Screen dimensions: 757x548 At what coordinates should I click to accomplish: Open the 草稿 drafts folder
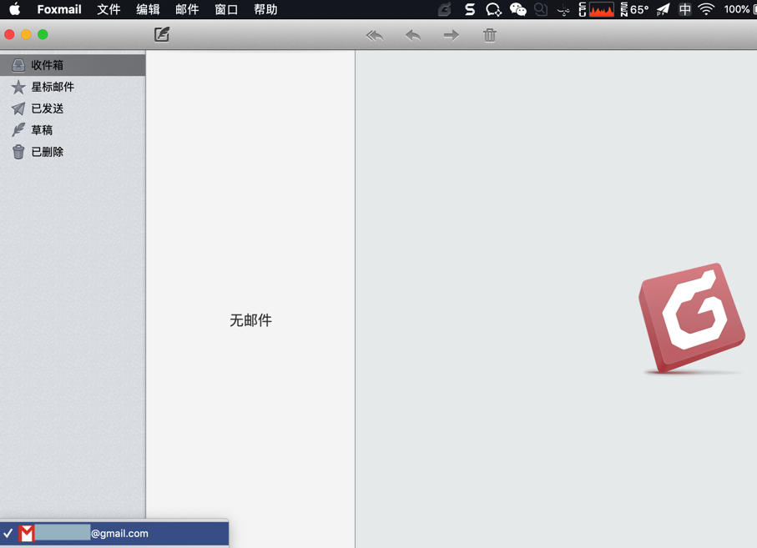point(73,130)
